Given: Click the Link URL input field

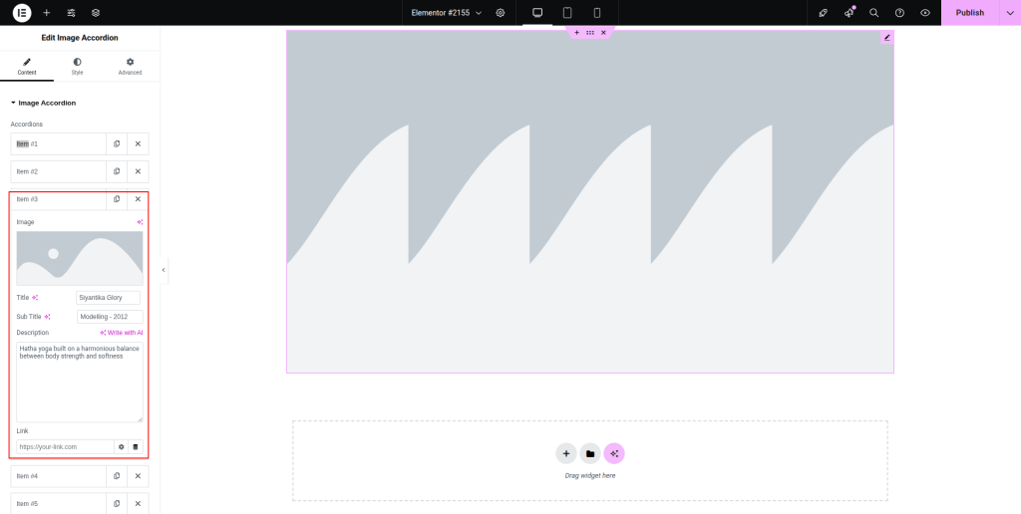Looking at the screenshot, I should 65,447.
